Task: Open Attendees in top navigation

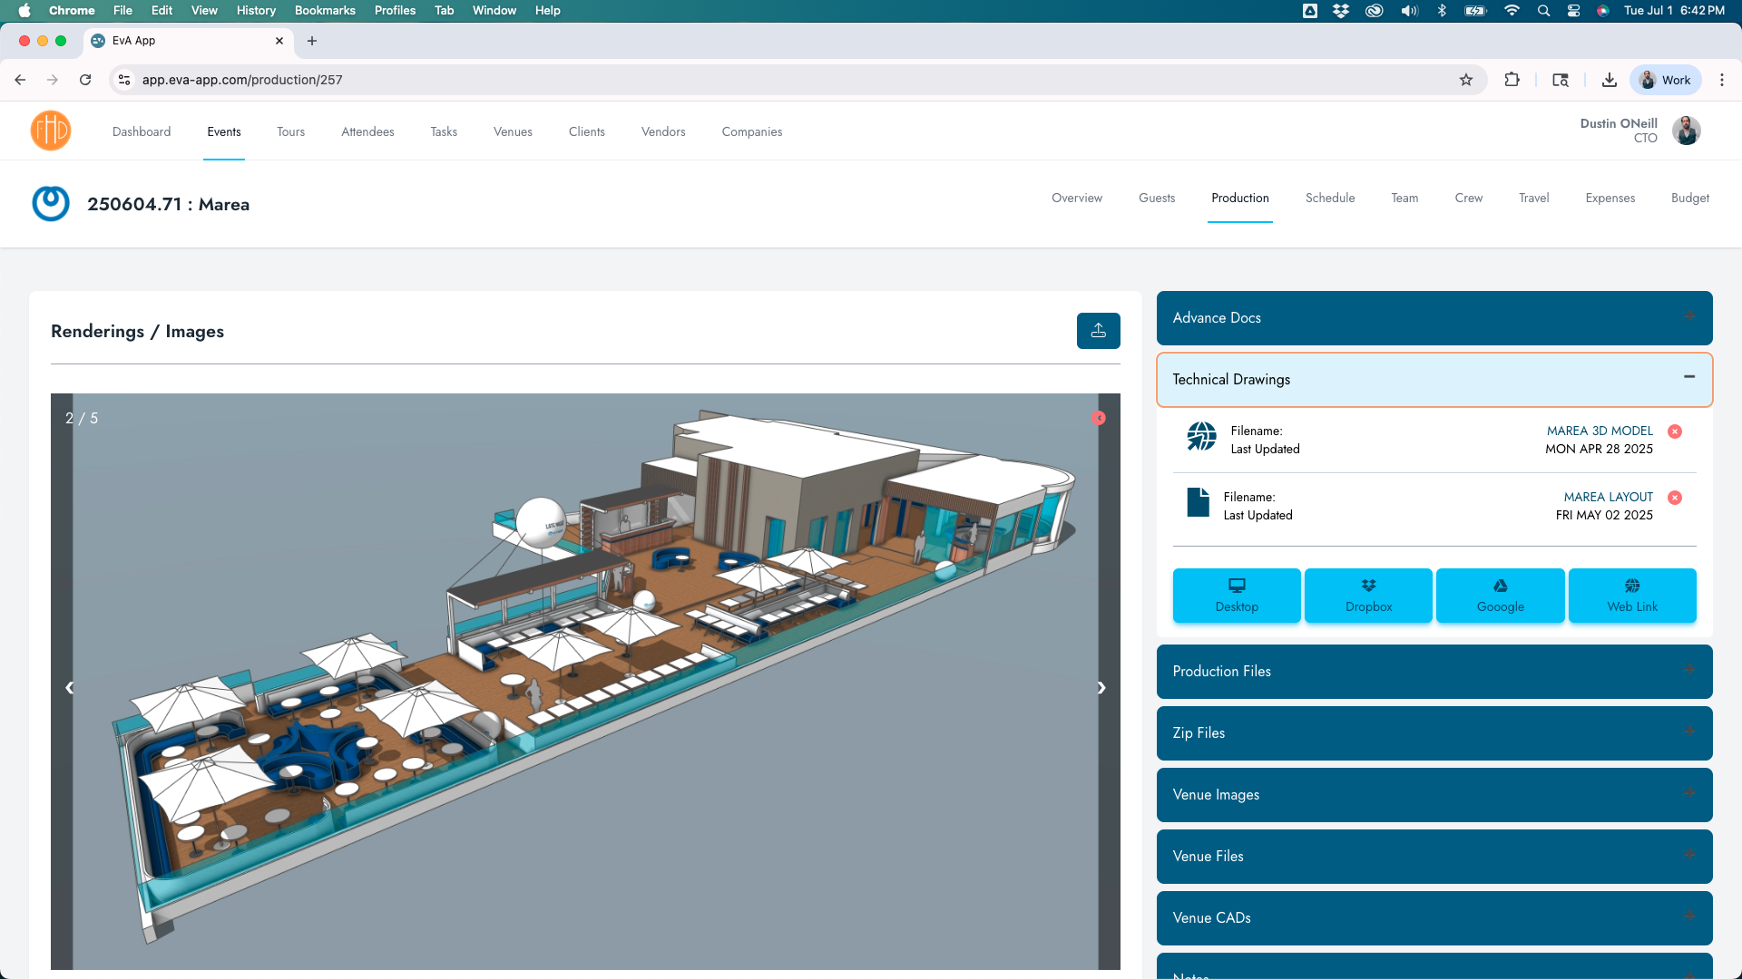Action: click(x=367, y=131)
